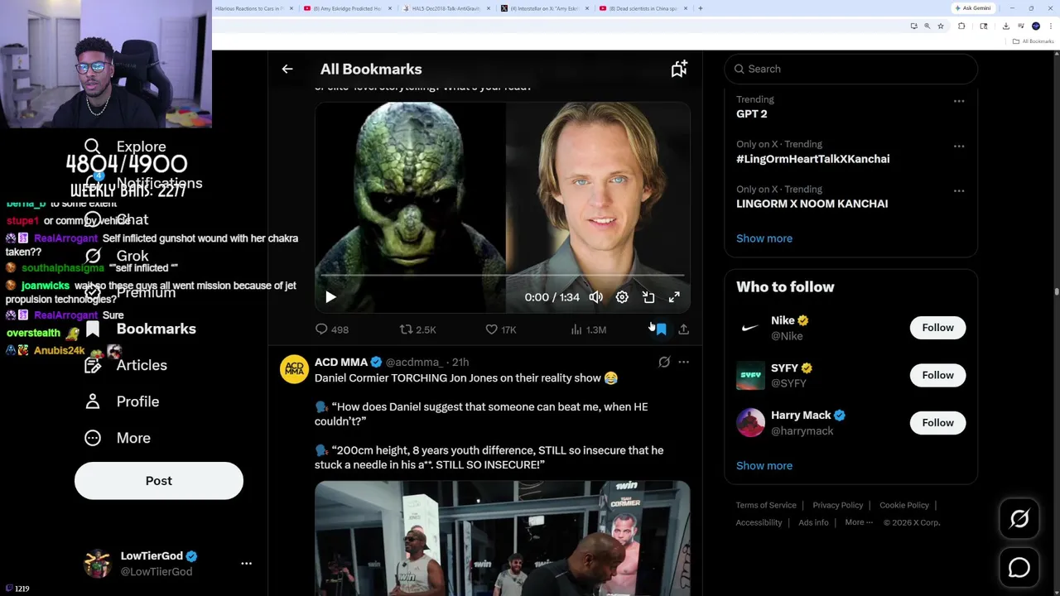
Task: Open GPT 2 trending topic
Action: [752, 114]
